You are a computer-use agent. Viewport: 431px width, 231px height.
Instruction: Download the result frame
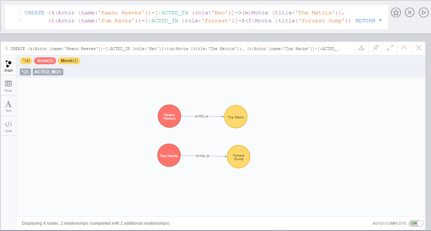pos(361,48)
